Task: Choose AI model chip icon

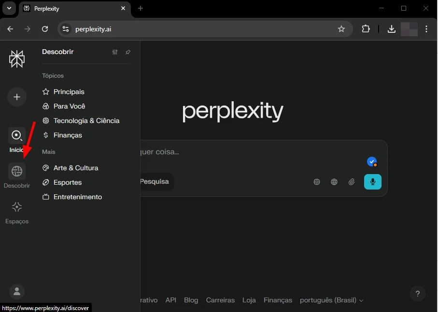Action: point(316,182)
